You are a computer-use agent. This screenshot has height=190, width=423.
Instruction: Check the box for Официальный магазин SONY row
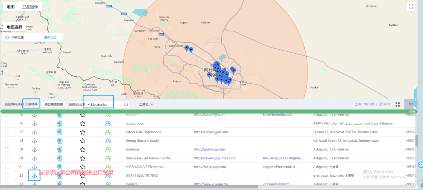(x=7, y=158)
